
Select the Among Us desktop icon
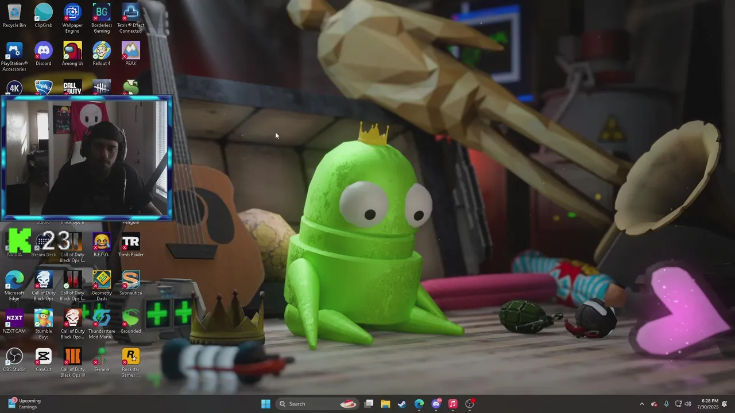72,54
